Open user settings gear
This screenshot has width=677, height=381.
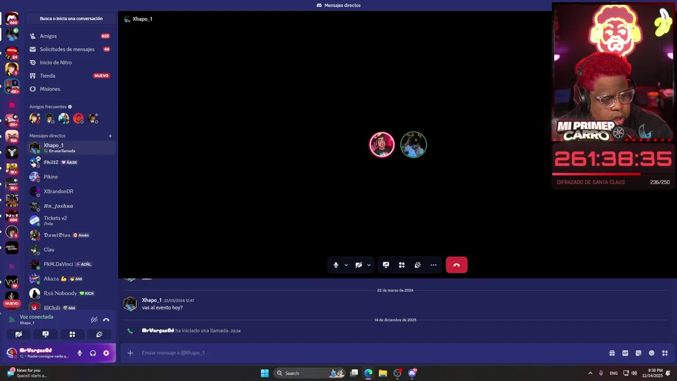(106, 353)
